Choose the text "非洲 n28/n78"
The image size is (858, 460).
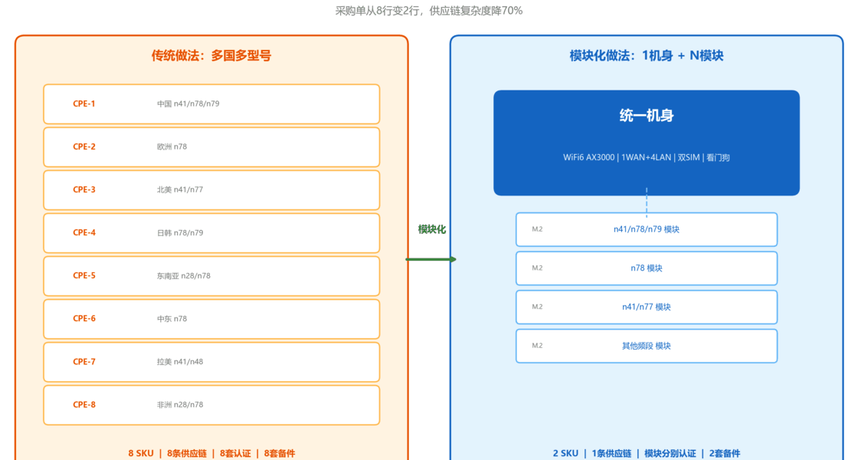180,405
